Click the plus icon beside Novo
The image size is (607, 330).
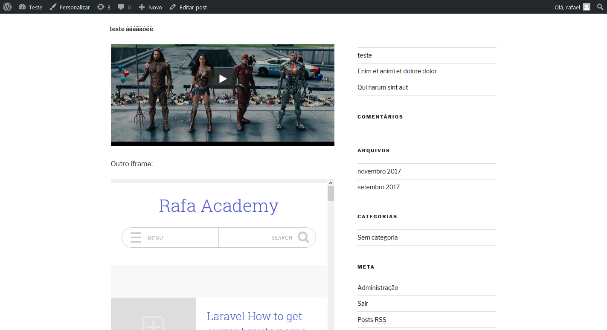pos(142,7)
